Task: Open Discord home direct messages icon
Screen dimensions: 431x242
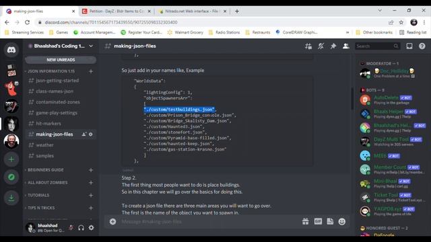Action: [x=11, y=50]
